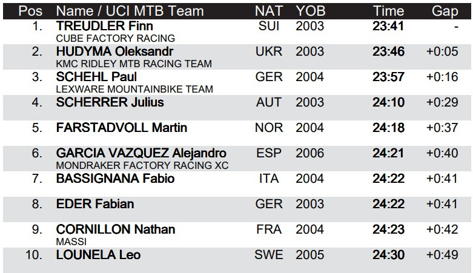Select MONDRAKER FACTORY RACING XC team
This screenshot has width=473, height=273.
[142, 165]
